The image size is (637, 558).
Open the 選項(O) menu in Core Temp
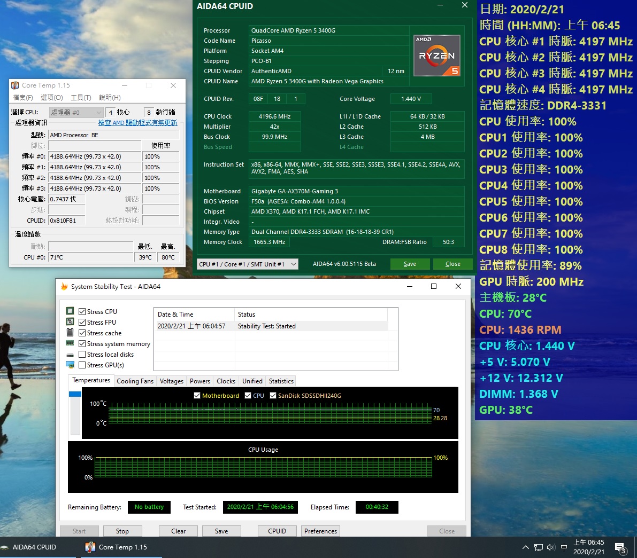click(52, 97)
